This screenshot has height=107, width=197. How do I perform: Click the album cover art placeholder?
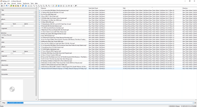(x=12, y=89)
